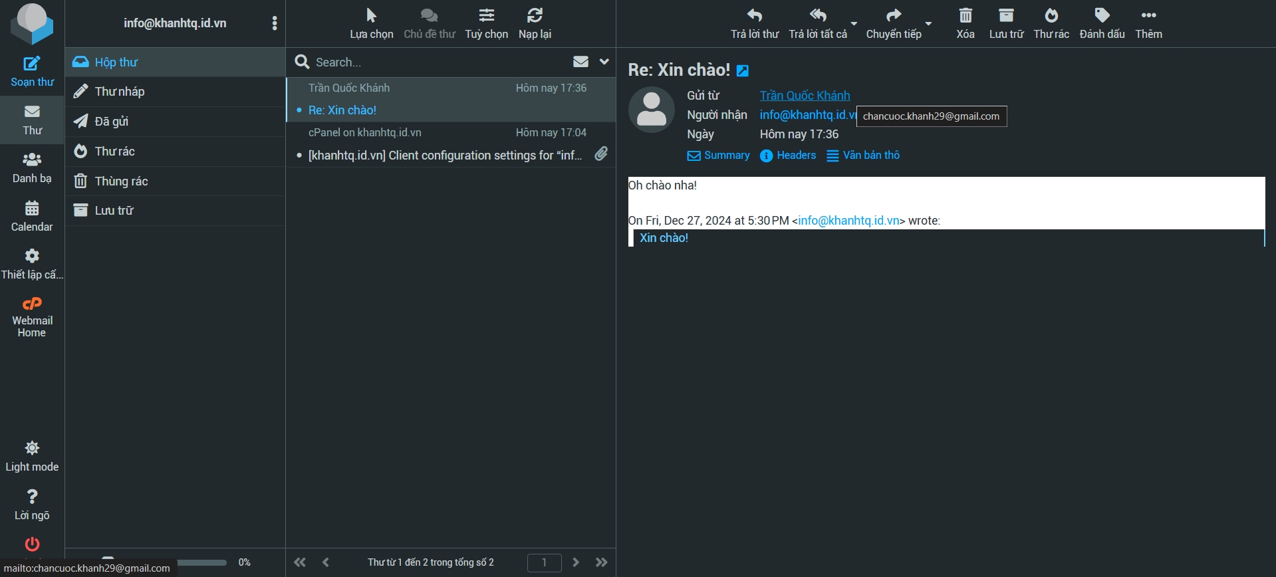The height and width of the screenshot is (577, 1276).
Task: Open the Thư nháp drafts folder
Action: pyautogui.click(x=120, y=92)
